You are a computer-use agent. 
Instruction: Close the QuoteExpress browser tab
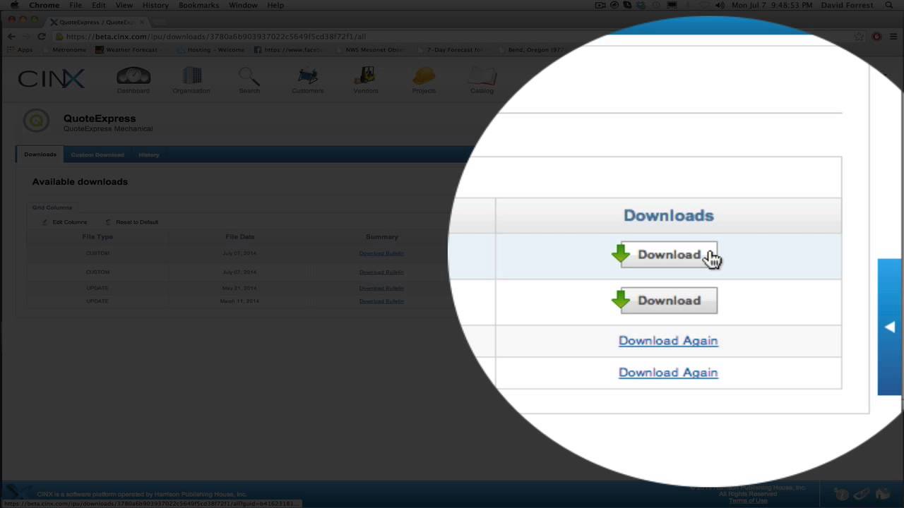point(141,22)
